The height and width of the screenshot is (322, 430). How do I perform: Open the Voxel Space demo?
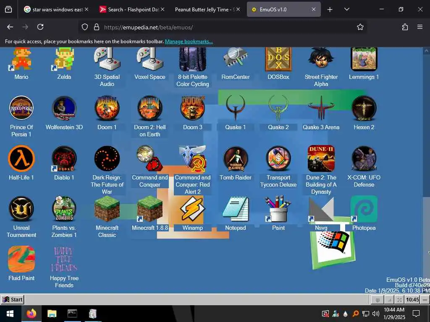(150, 59)
